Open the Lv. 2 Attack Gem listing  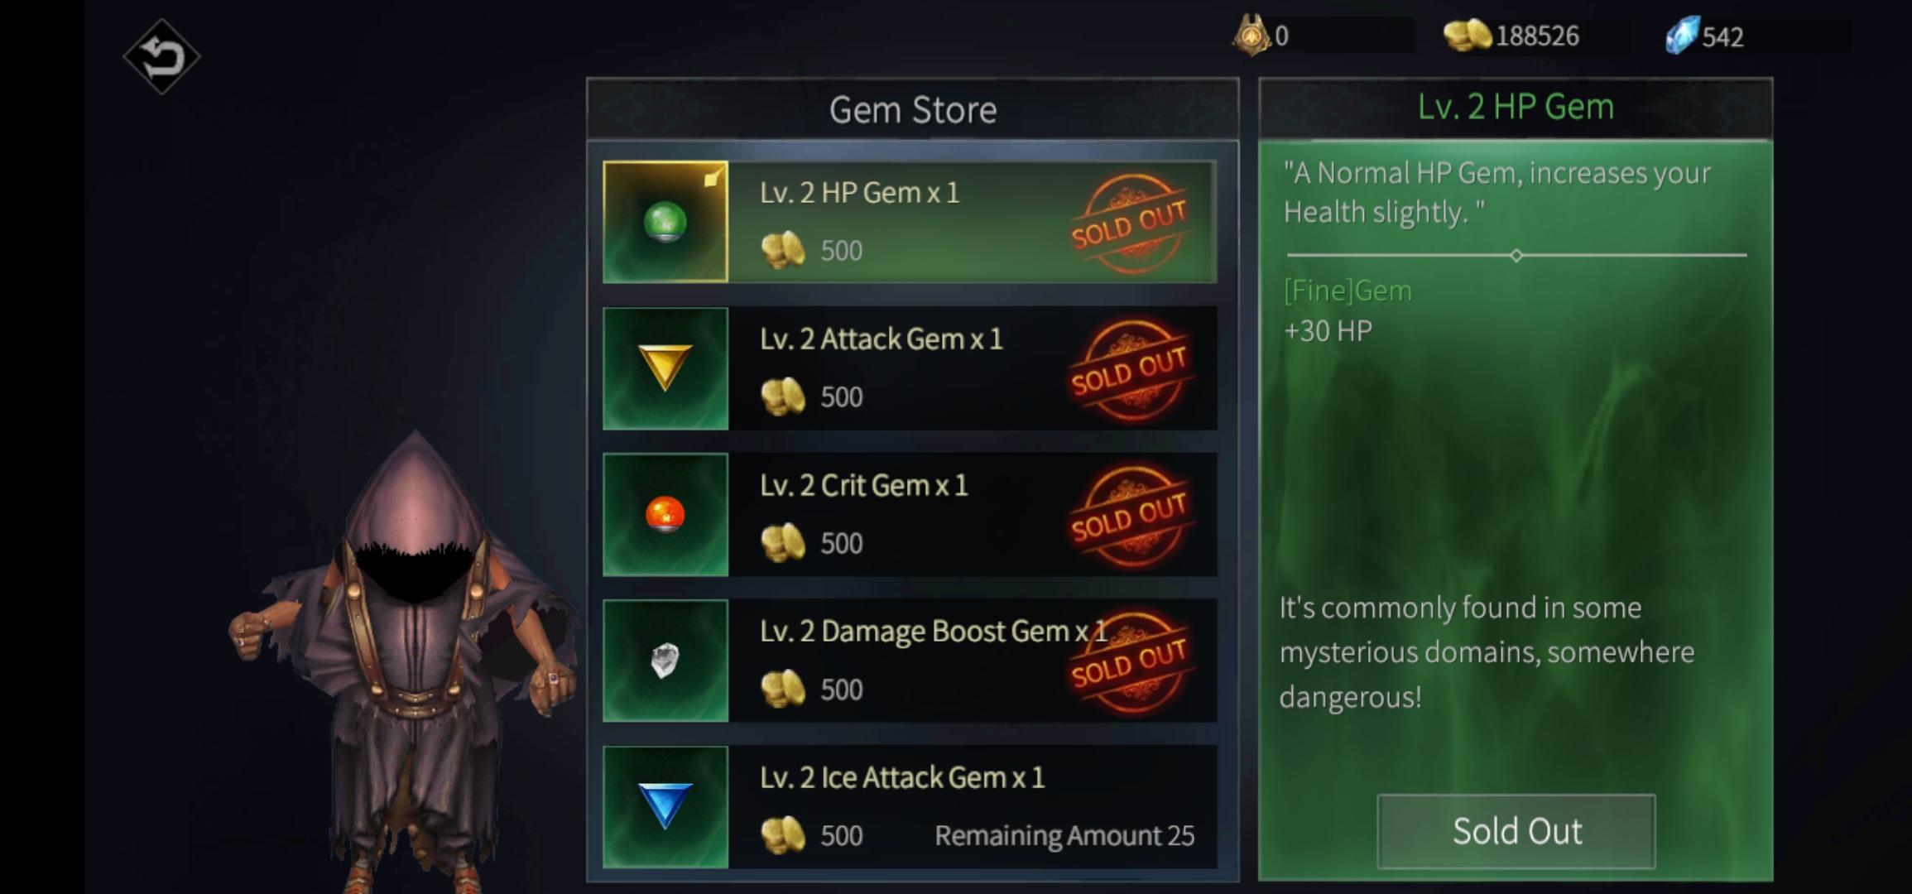click(910, 368)
